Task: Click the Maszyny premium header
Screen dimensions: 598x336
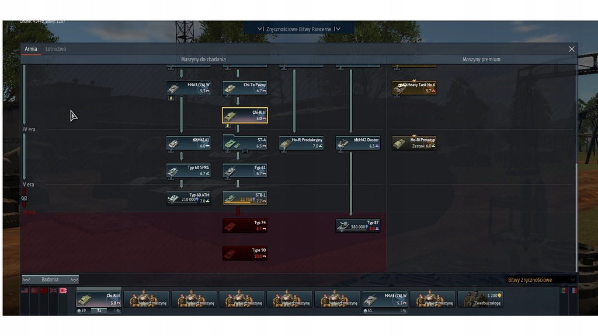Action: tap(481, 60)
